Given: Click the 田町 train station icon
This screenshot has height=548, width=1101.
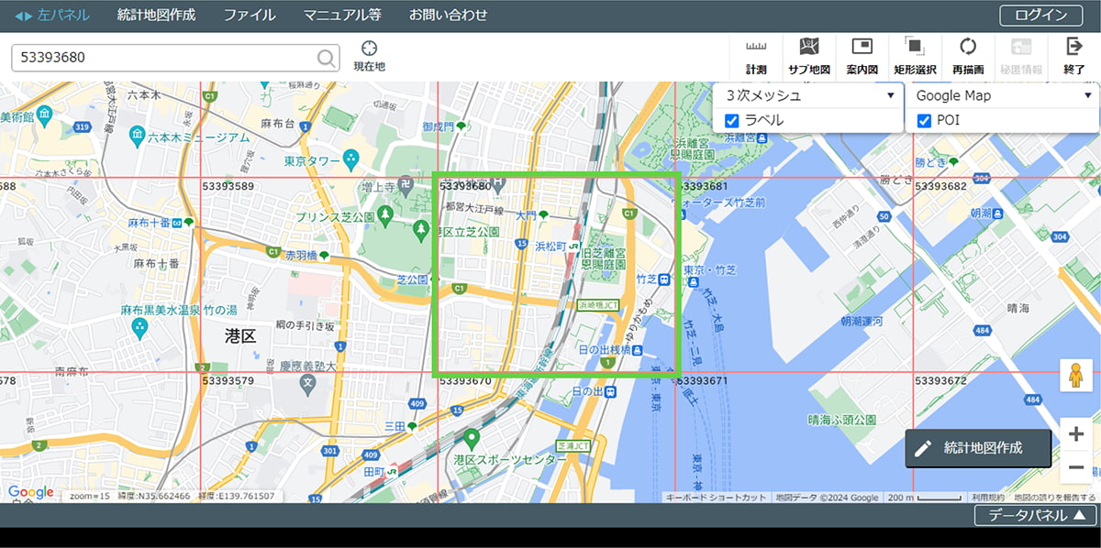Looking at the screenshot, I should point(393,471).
